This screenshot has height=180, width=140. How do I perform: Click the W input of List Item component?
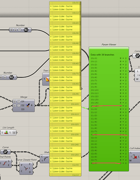pos(137,79)
